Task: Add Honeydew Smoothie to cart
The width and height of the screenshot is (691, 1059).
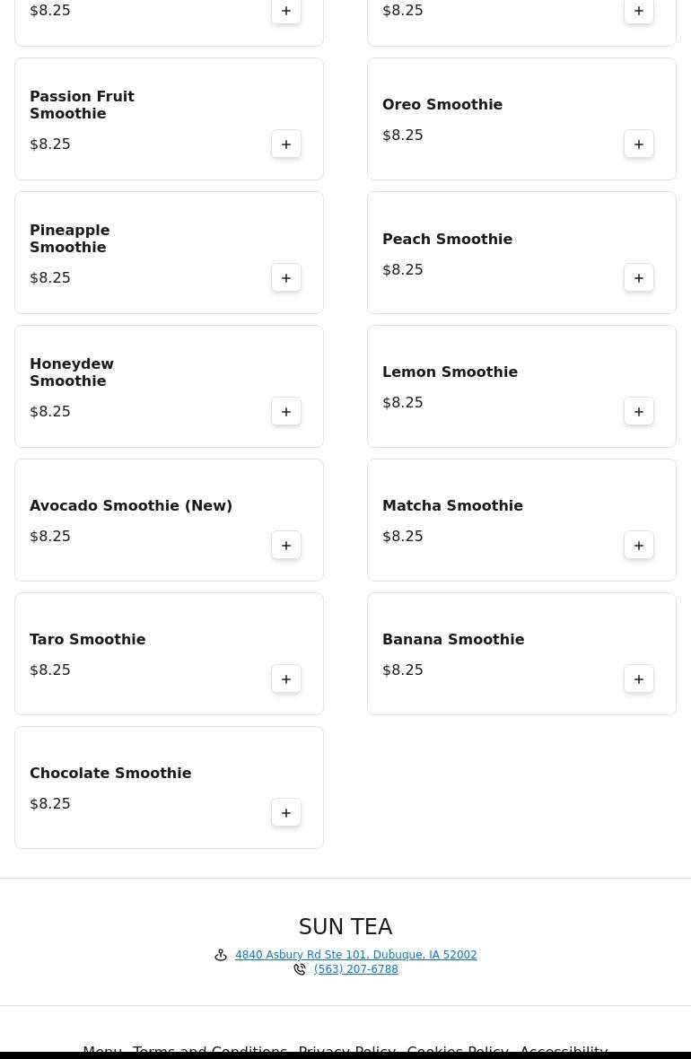Action: tap(286, 411)
